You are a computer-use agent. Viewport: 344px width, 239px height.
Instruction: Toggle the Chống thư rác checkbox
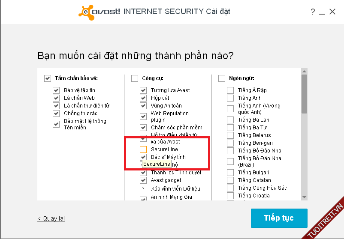(x=56, y=114)
